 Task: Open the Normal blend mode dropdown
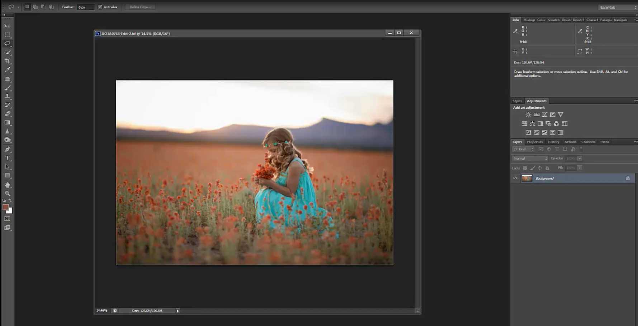530,159
